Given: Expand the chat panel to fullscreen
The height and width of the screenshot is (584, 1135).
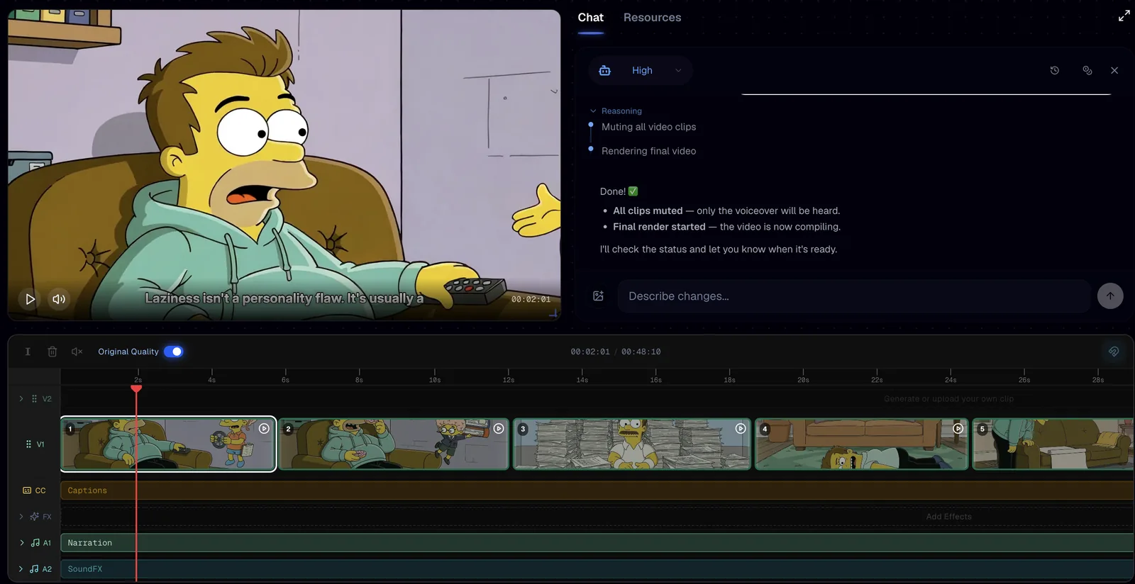Looking at the screenshot, I should click(x=1124, y=16).
